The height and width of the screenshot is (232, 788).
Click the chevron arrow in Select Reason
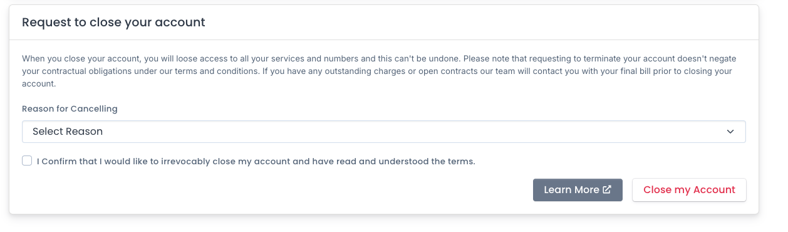tap(730, 132)
